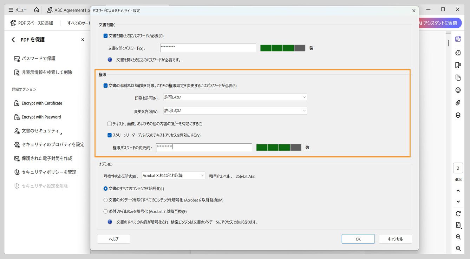Open the page thumbnails panel icon
This screenshot has width=470, height=259.
[x=458, y=77]
